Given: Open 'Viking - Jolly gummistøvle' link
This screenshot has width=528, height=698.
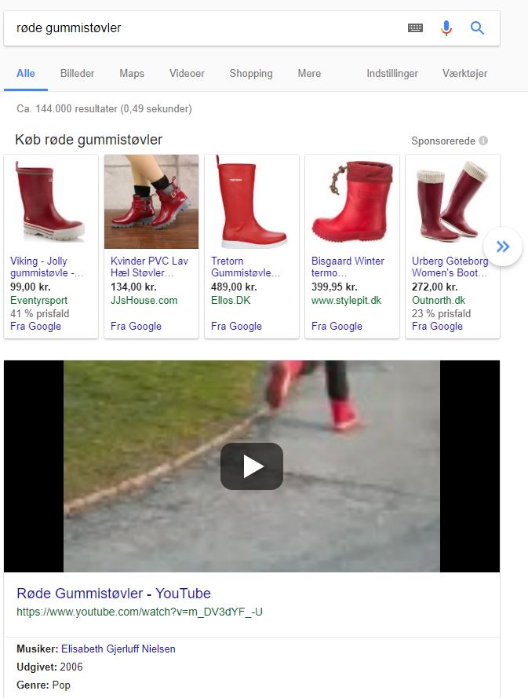Looking at the screenshot, I should coord(46,267).
